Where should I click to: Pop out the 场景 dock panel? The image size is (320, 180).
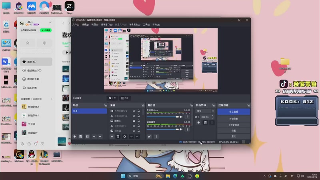106,105
